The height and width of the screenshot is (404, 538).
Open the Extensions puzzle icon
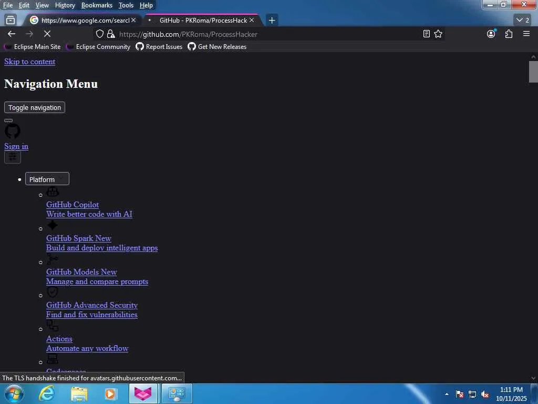(509, 34)
